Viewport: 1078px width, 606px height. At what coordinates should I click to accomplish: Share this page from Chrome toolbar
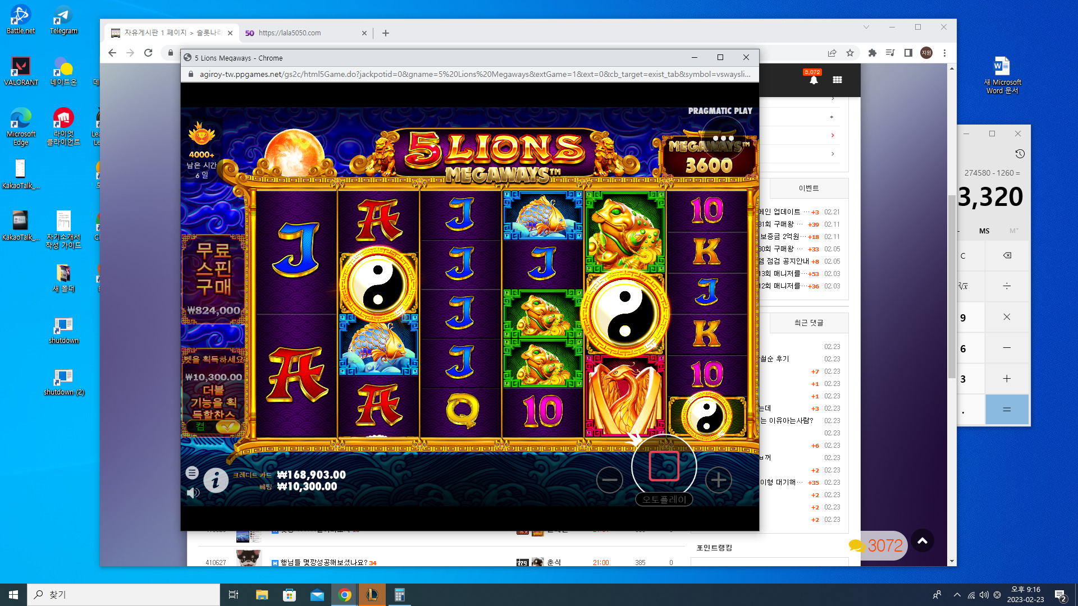832,53
